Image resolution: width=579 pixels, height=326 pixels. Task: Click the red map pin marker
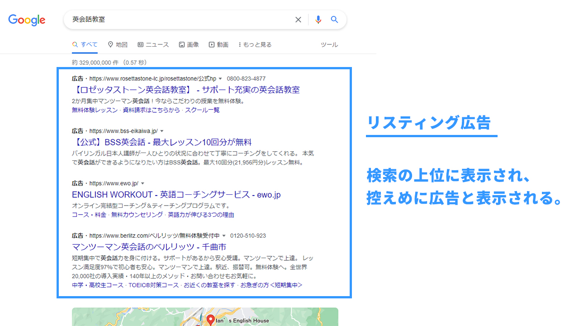[210, 321]
